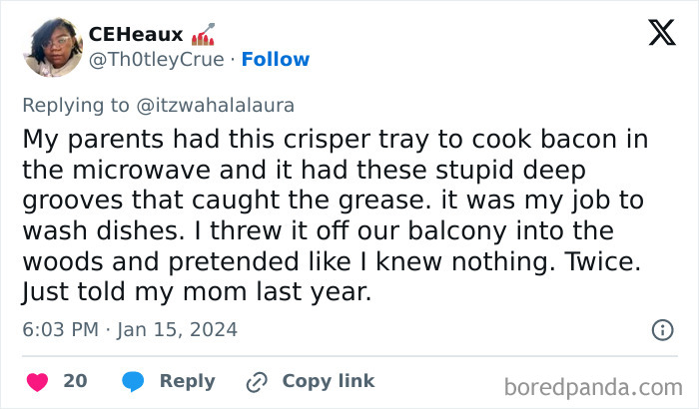
Task: Click the chart emoji beside CEHeaux
Action: click(202, 35)
